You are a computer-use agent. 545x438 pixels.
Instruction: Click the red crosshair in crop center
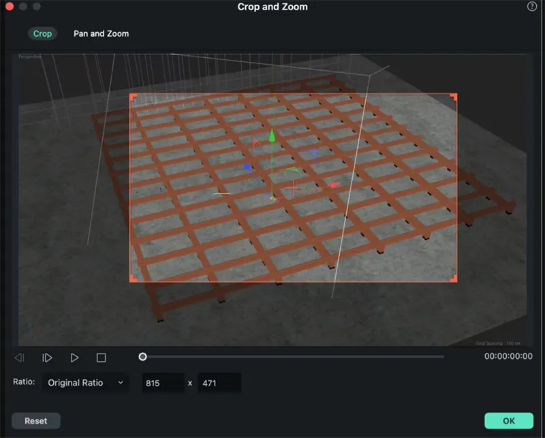coord(294,188)
